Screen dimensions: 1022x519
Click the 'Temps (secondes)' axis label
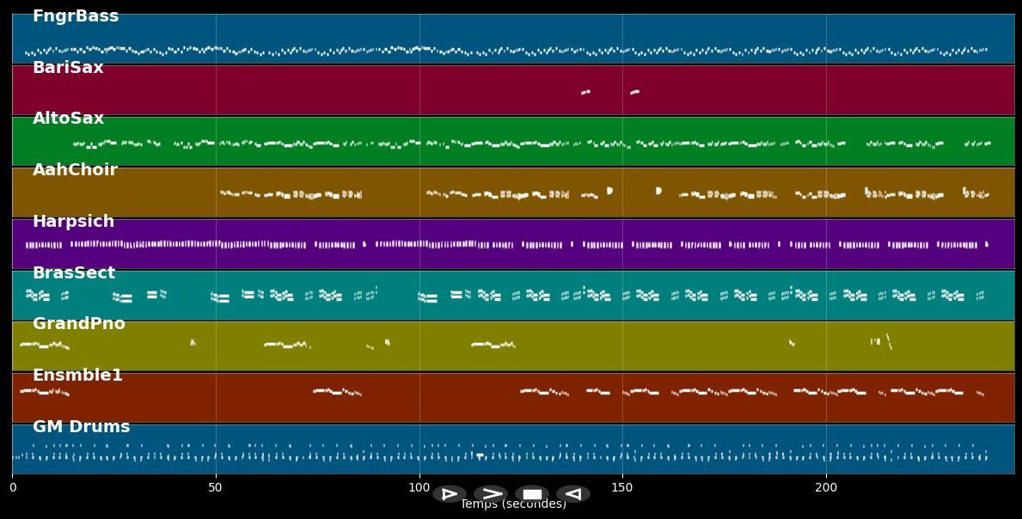click(513, 505)
